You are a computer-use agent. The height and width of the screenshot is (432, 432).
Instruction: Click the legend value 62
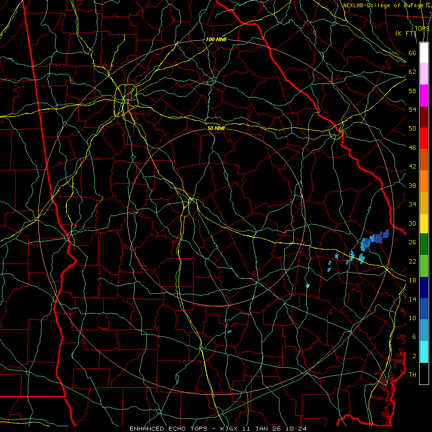coord(412,72)
